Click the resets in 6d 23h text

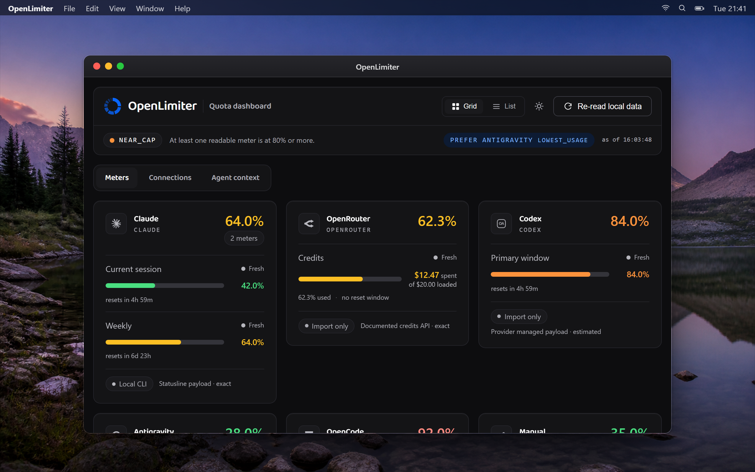click(x=128, y=356)
